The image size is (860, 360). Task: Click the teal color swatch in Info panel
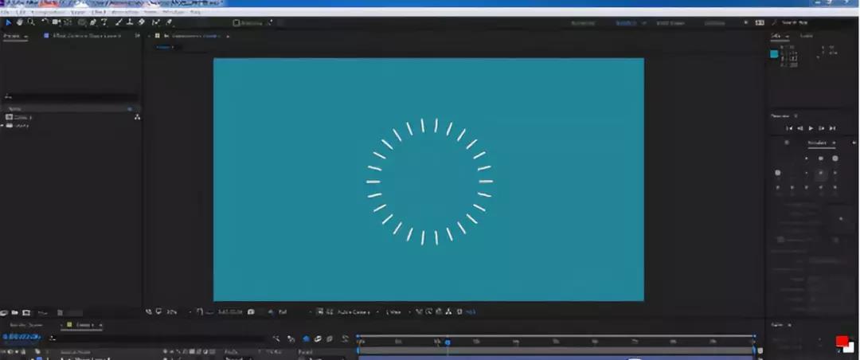[x=773, y=54]
